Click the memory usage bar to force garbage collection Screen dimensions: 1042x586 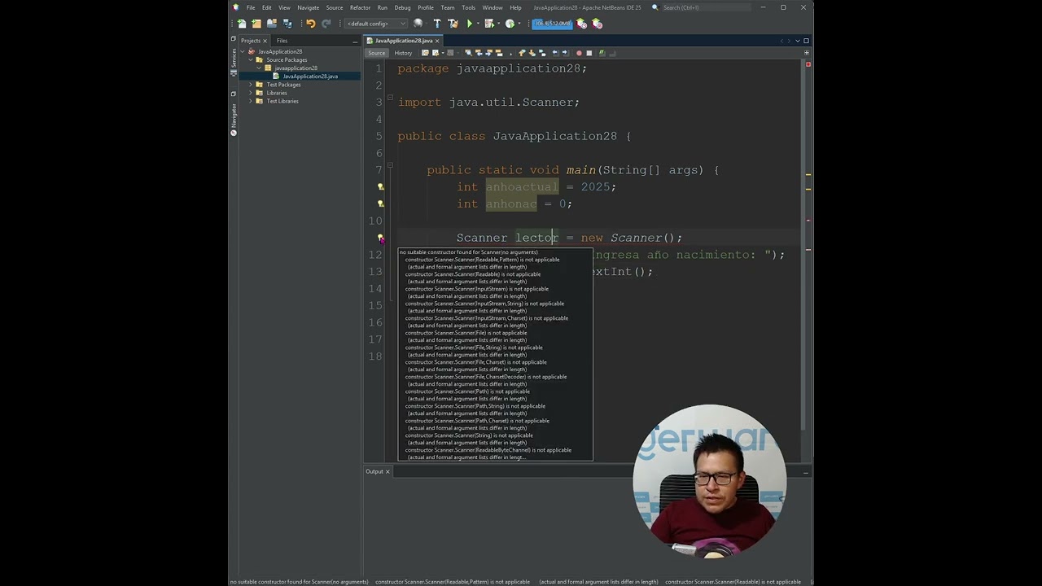553,24
